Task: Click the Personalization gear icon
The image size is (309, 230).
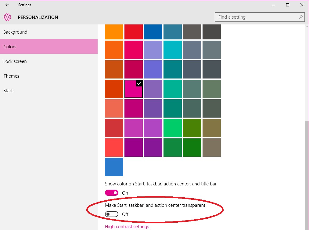Action: click(7, 17)
